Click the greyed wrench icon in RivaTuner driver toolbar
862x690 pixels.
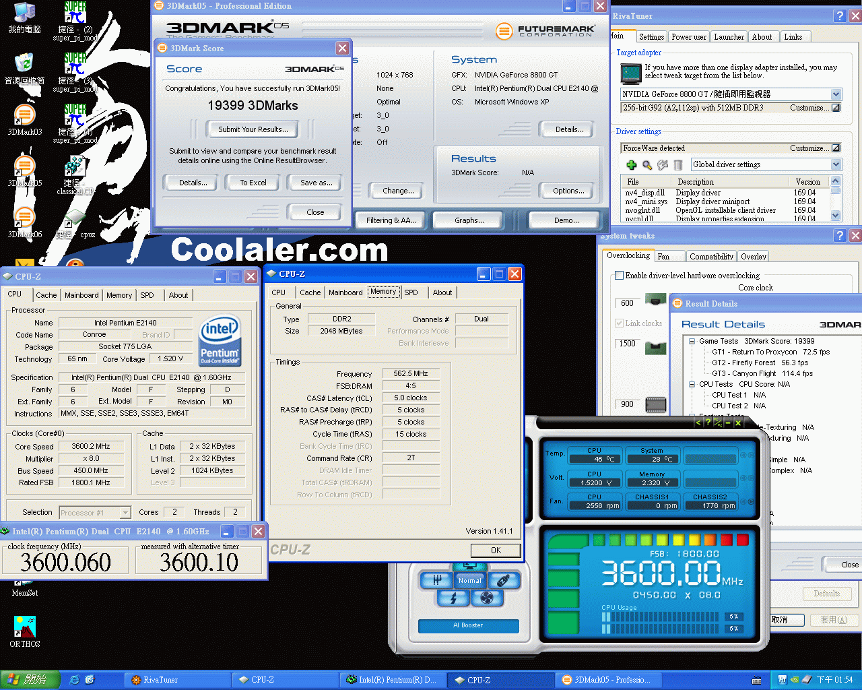(x=663, y=165)
